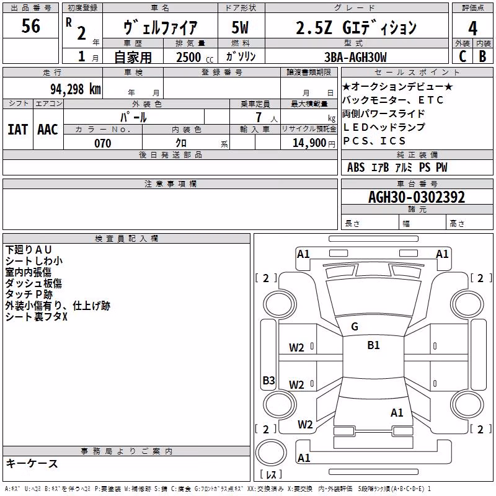Select the note シート裏フタX
Viewport: 496px width, 496px height.
(37, 317)
